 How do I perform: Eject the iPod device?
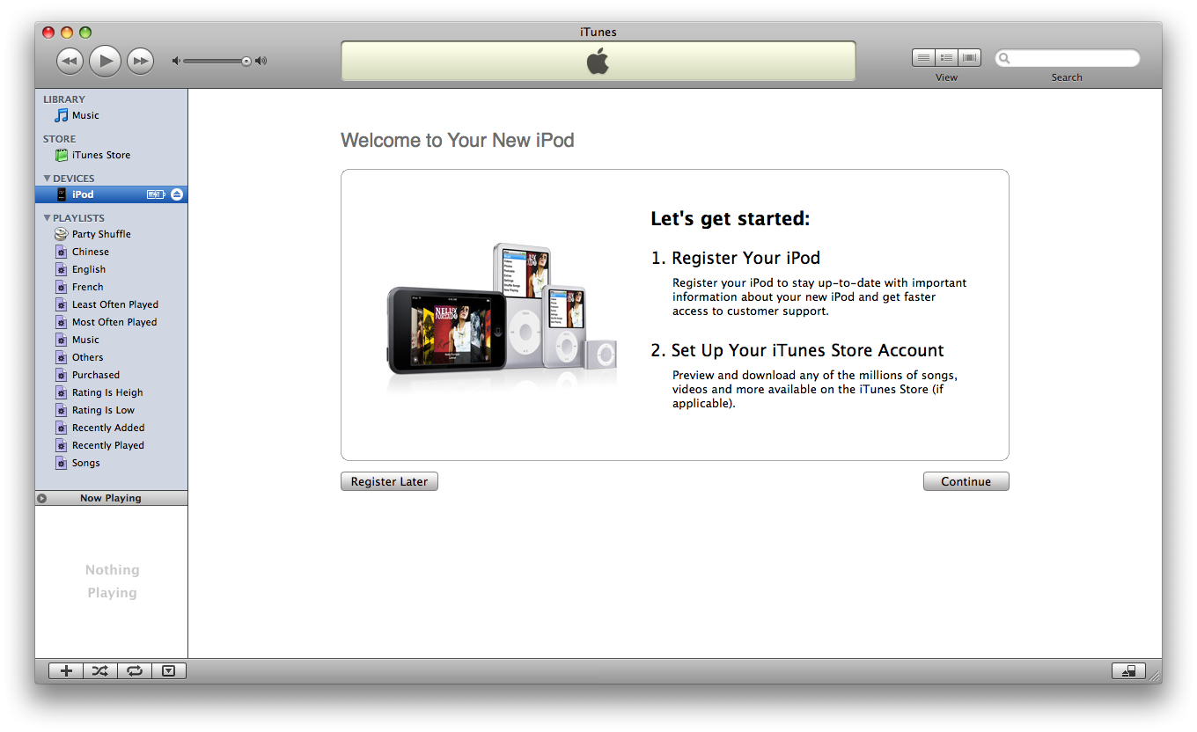pos(177,194)
